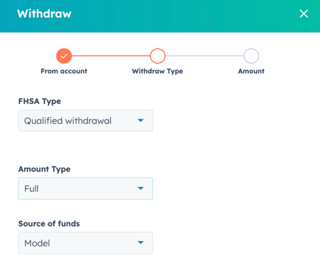
Task: Click the Amount step circle
Action: (x=251, y=56)
